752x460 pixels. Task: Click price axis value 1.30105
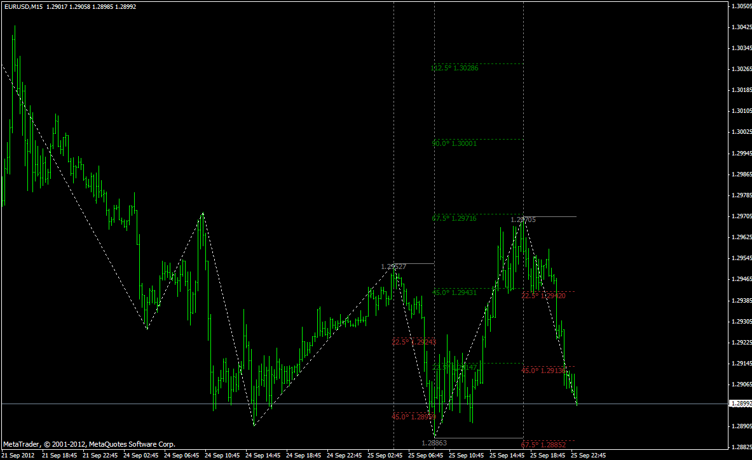click(741, 111)
